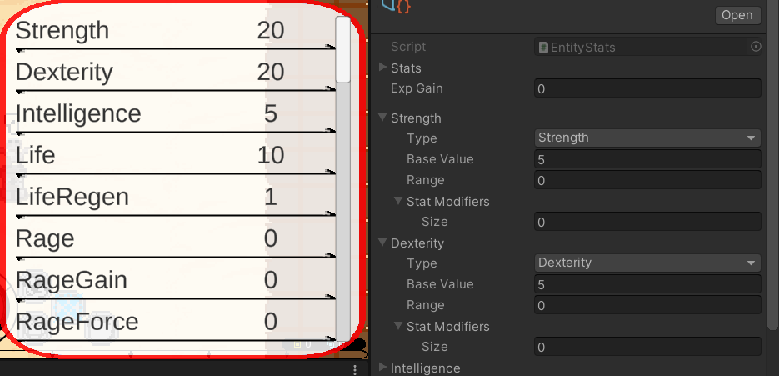Expand the Intelligence foldout
Image resolution: width=779 pixels, height=376 pixels.
(x=383, y=368)
